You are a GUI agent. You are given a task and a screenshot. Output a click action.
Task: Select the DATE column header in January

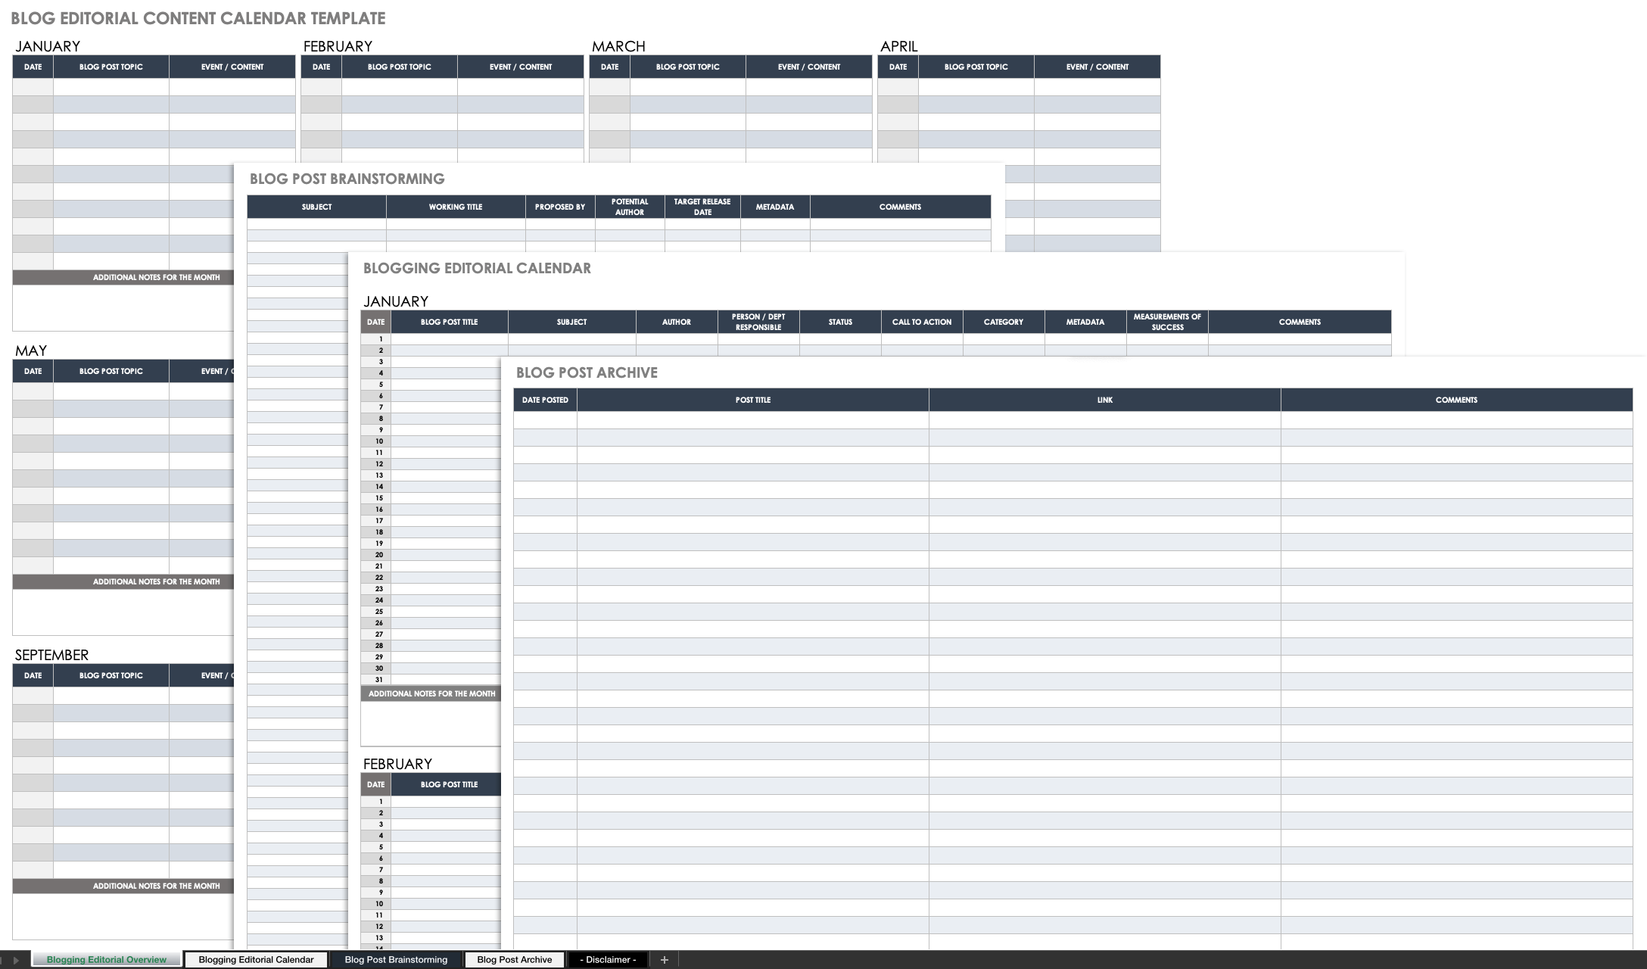[x=33, y=66]
